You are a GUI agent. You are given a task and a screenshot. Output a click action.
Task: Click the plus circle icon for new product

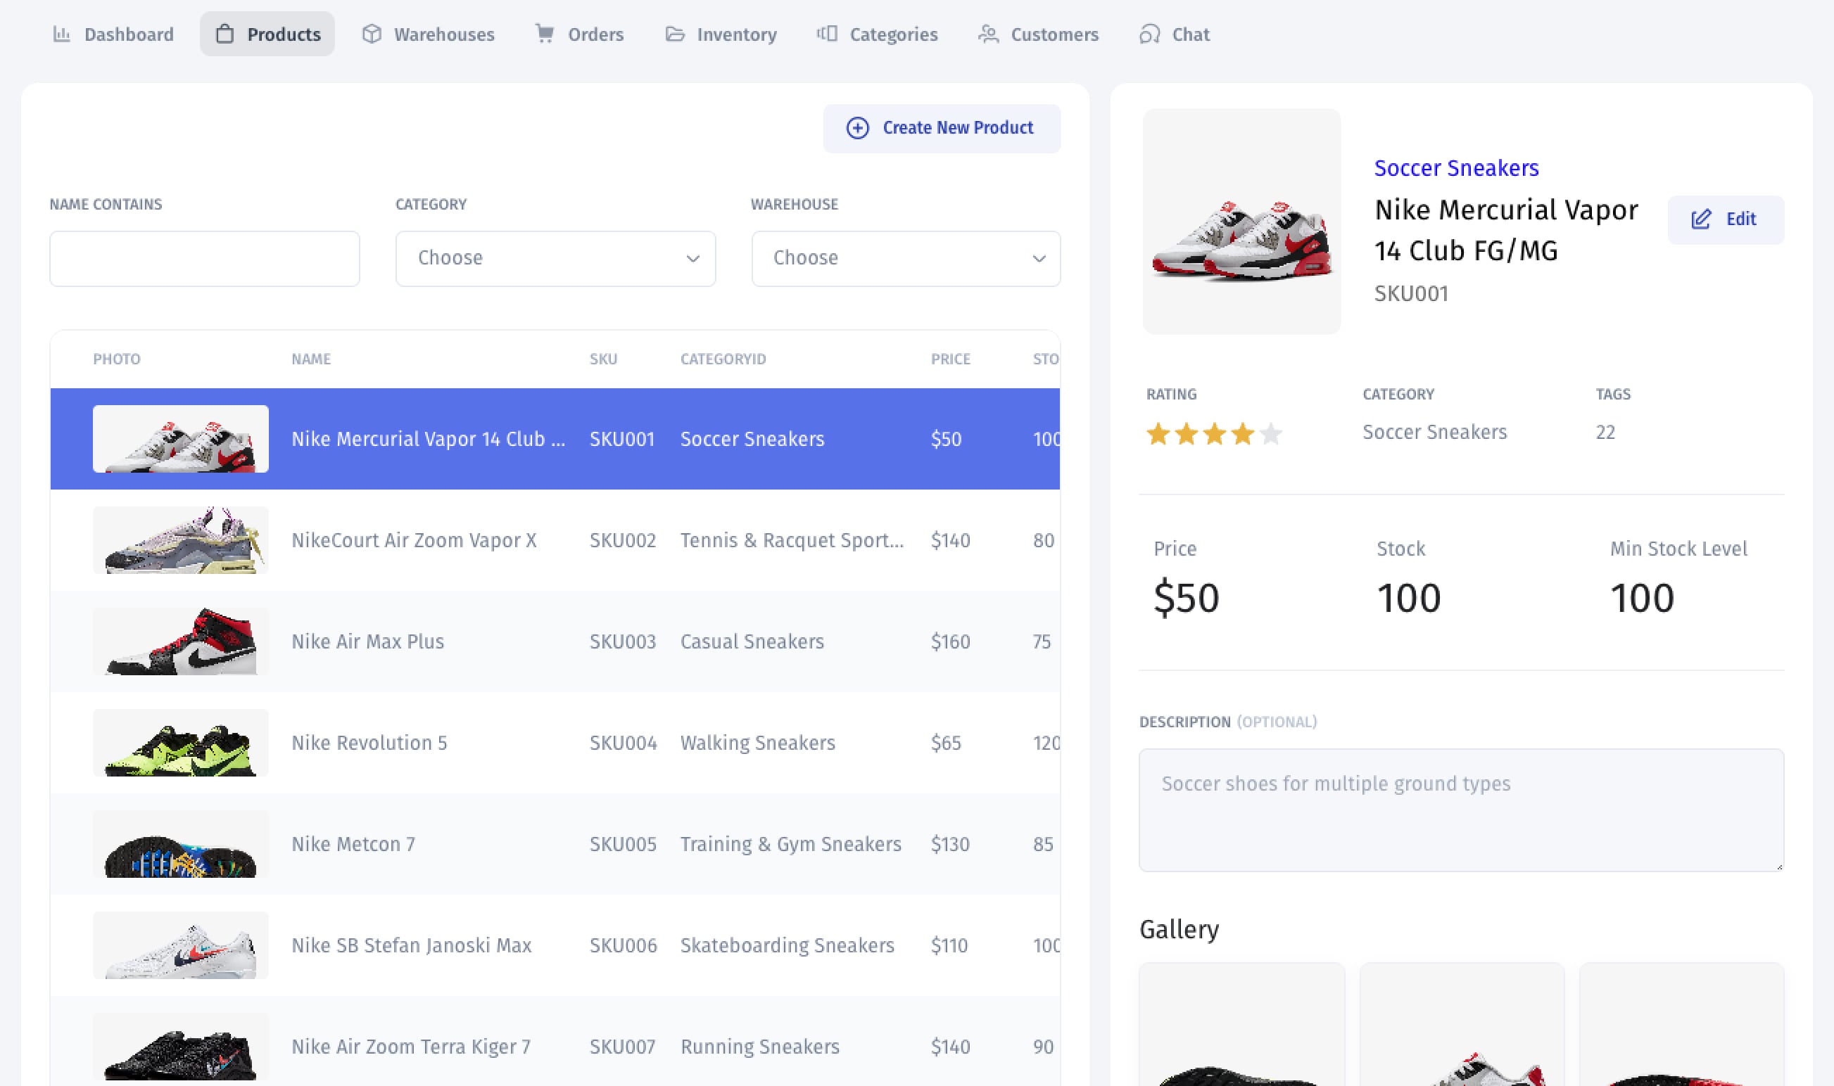tap(858, 128)
